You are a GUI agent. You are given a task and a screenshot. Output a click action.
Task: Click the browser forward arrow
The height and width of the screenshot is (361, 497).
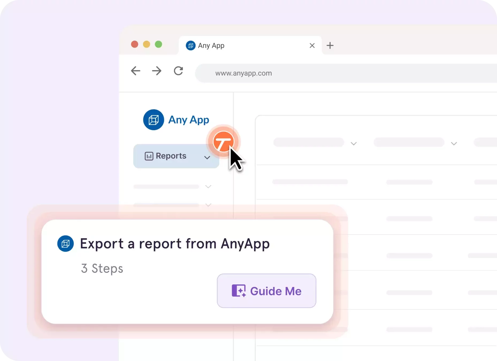pyautogui.click(x=157, y=71)
